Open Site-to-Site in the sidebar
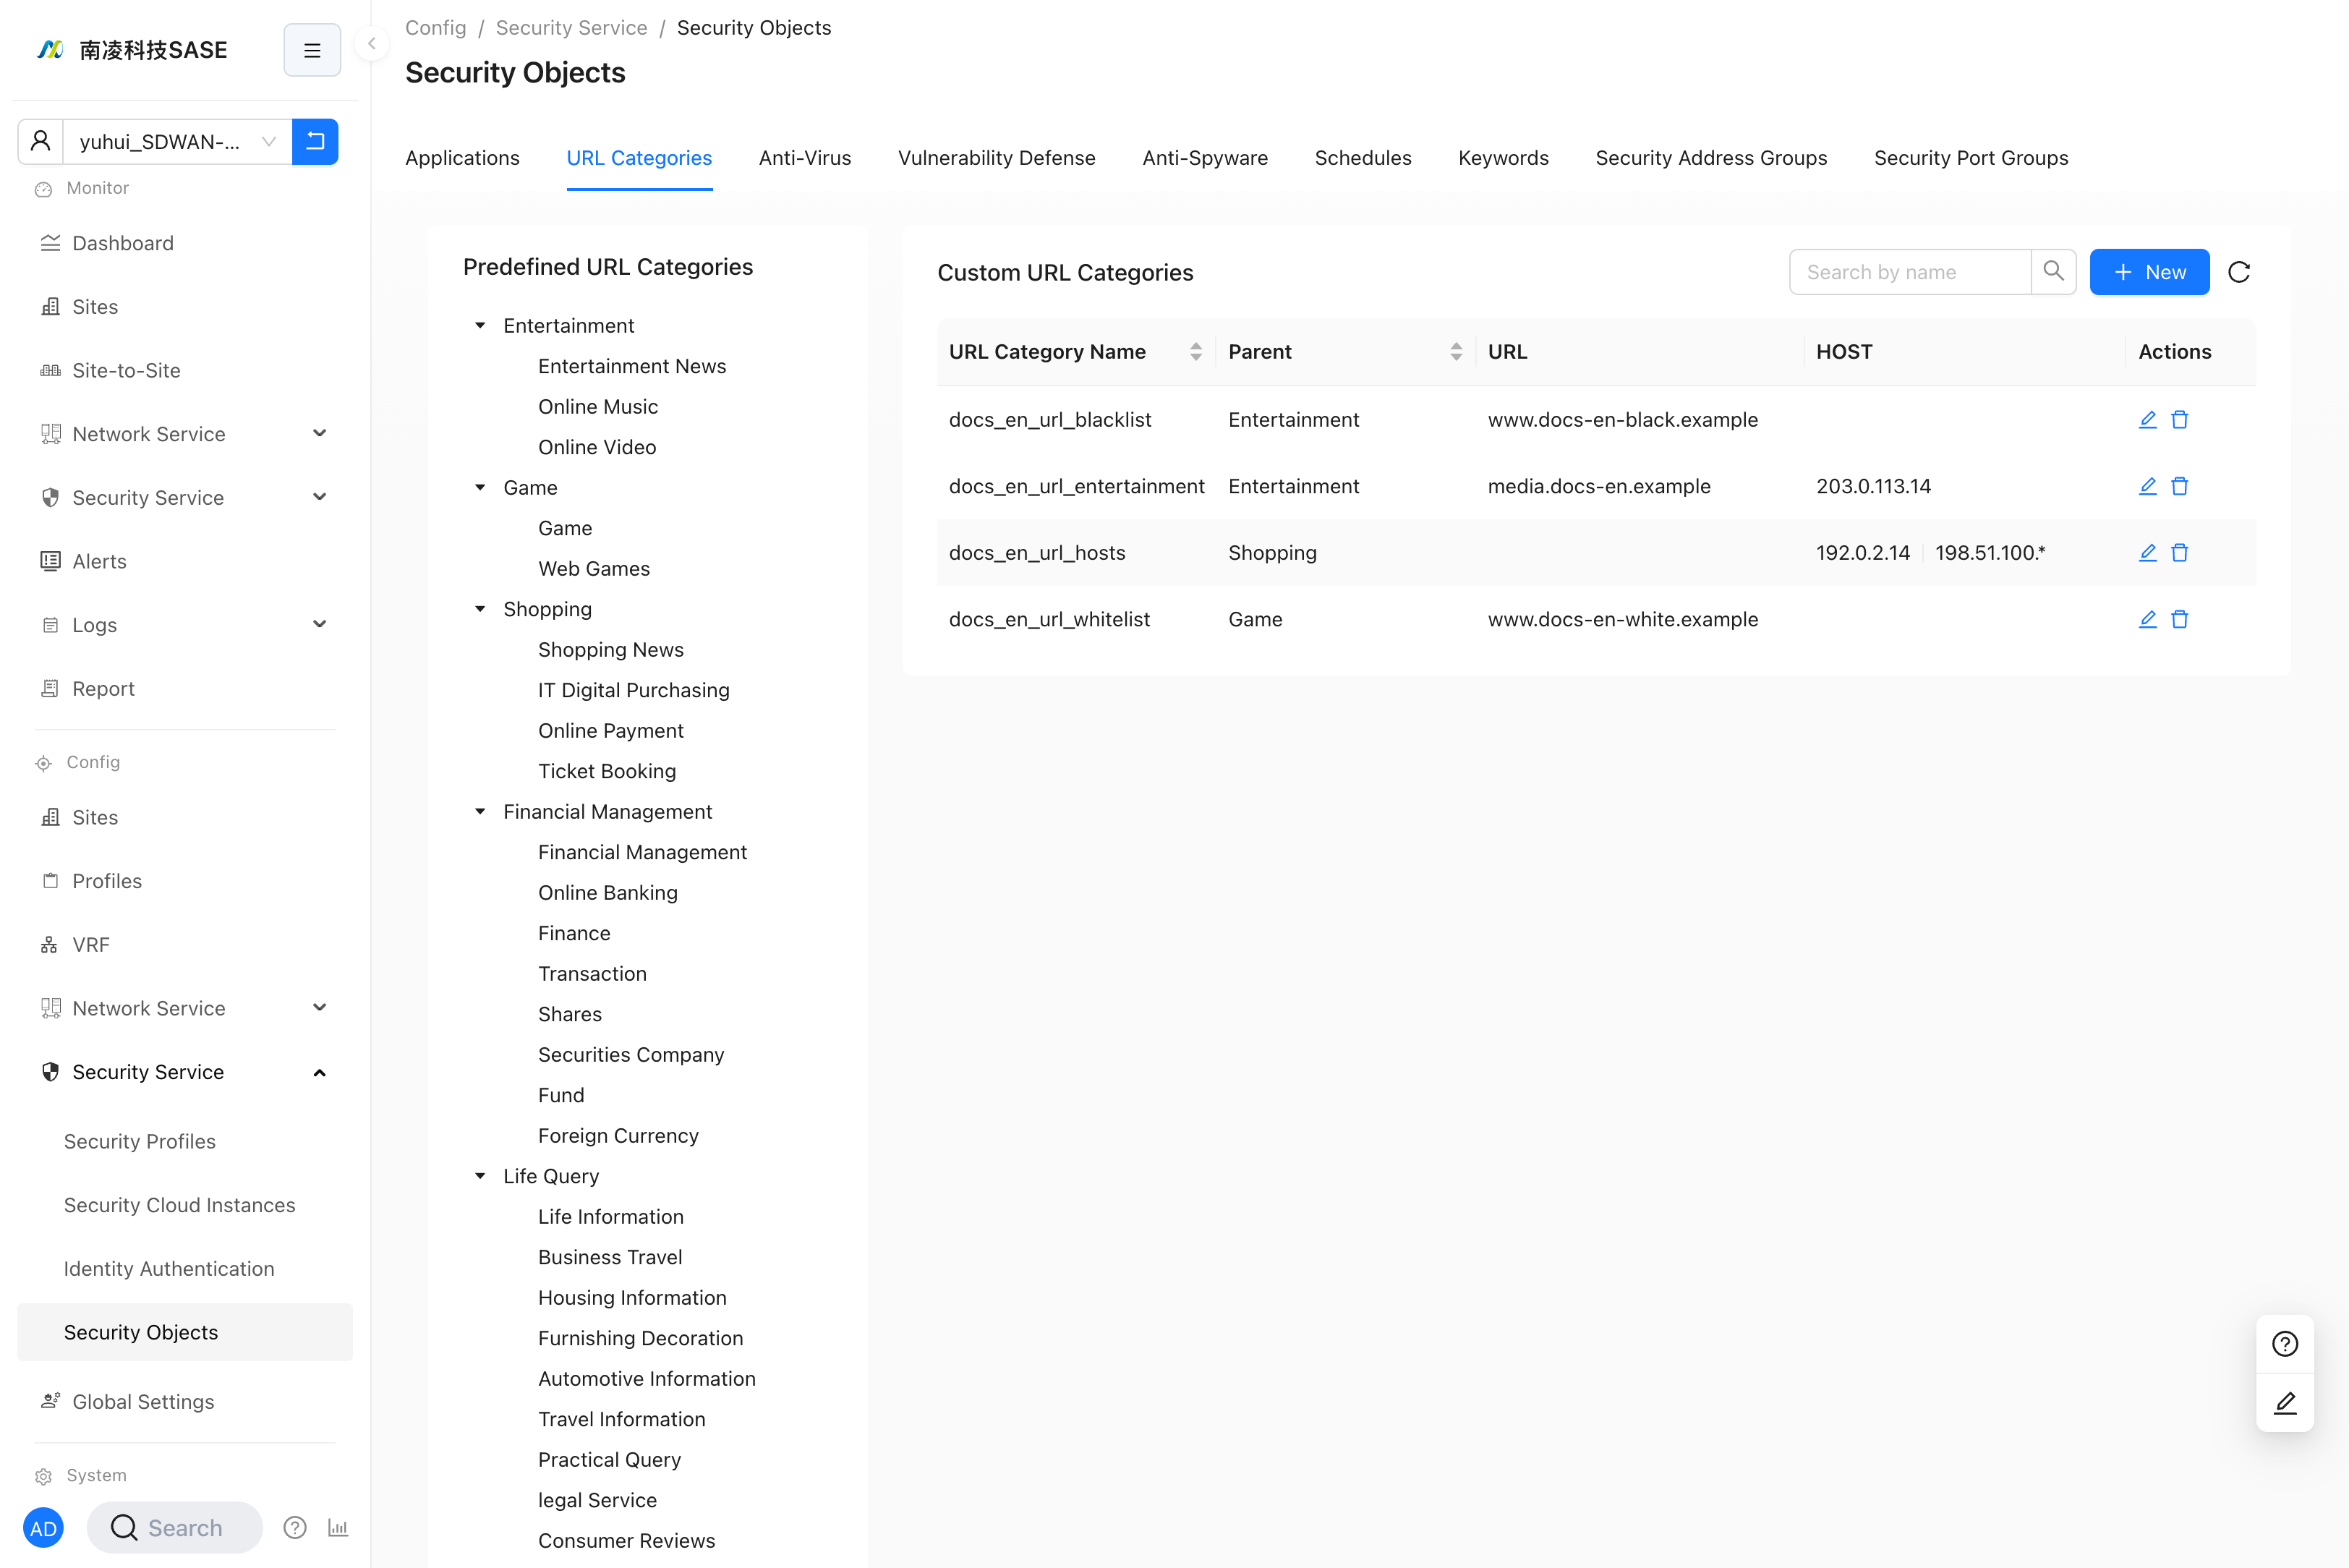2349x1568 pixels. tap(186, 370)
